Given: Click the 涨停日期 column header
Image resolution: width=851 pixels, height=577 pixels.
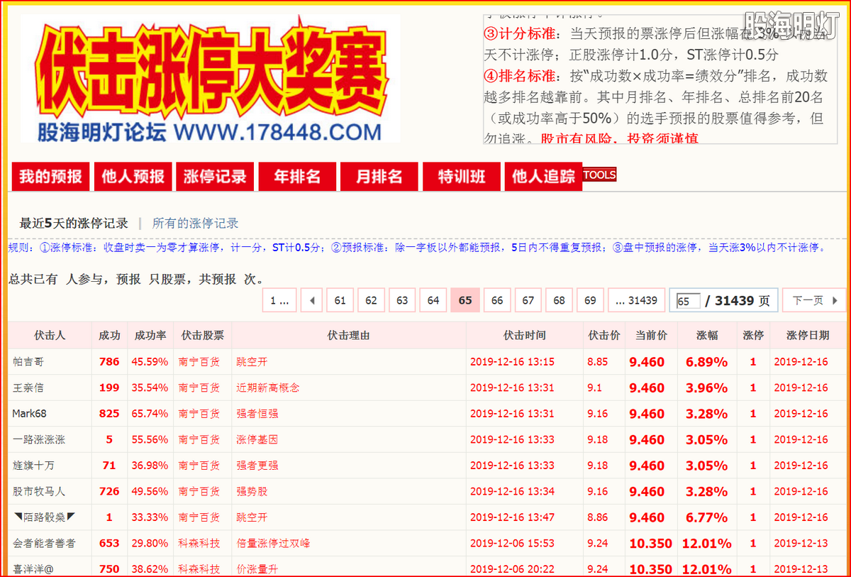Looking at the screenshot, I should 808,335.
